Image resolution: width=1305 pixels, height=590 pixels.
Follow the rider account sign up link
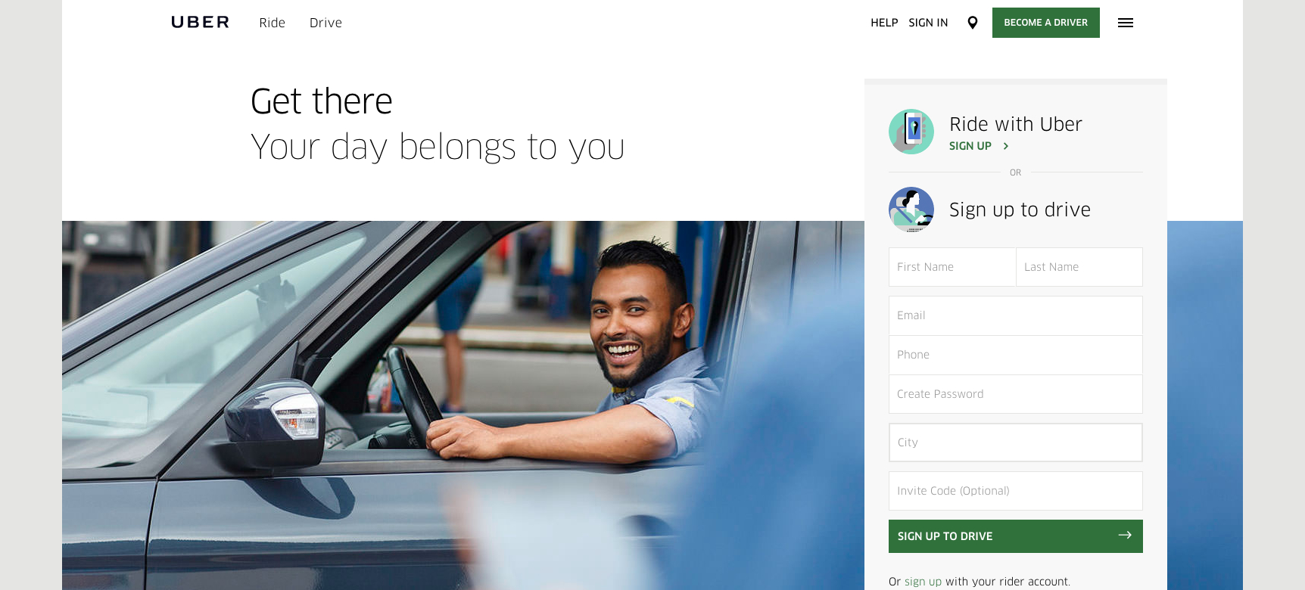pos(923,582)
